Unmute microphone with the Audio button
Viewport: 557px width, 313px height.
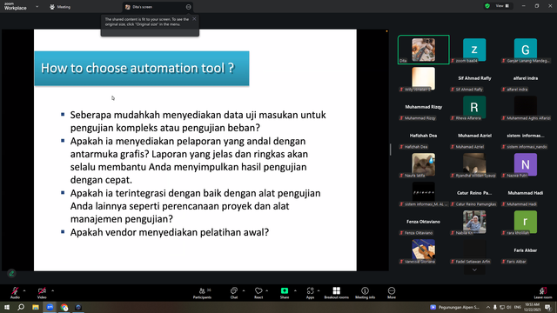[x=15, y=292]
